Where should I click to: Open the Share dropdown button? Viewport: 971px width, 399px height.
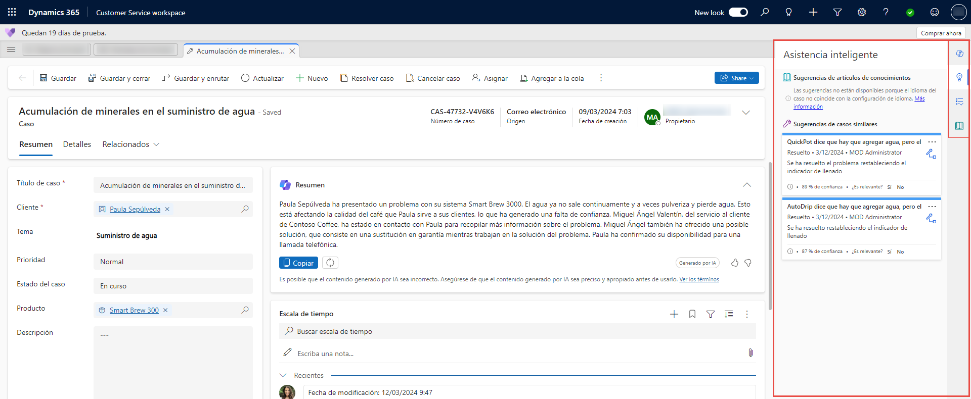coord(736,78)
